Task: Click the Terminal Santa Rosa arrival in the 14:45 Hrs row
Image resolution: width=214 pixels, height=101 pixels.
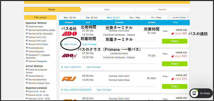Action: tap(119, 80)
